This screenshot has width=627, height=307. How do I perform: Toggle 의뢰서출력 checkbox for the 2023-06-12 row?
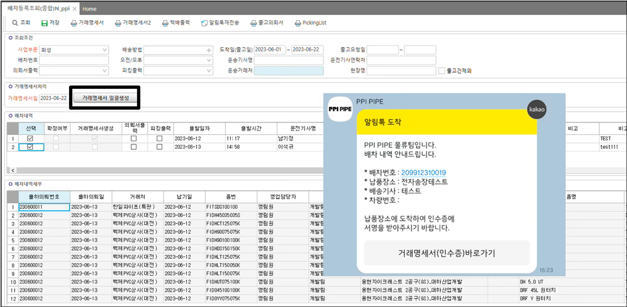click(134, 138)
